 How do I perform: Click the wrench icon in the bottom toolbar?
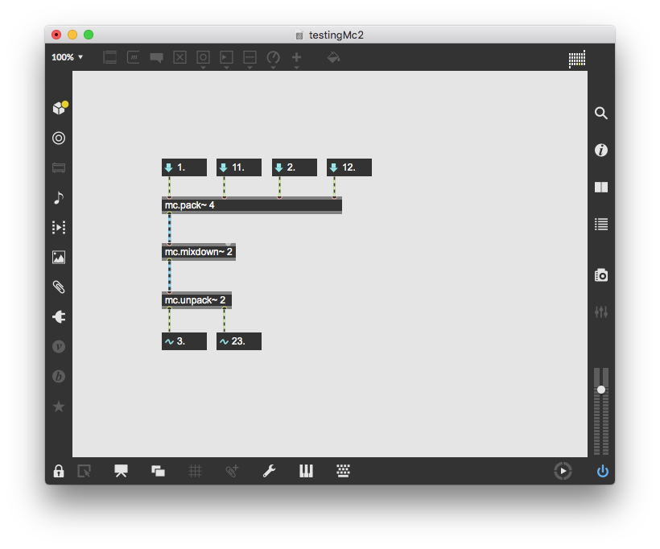coord(270,471)
